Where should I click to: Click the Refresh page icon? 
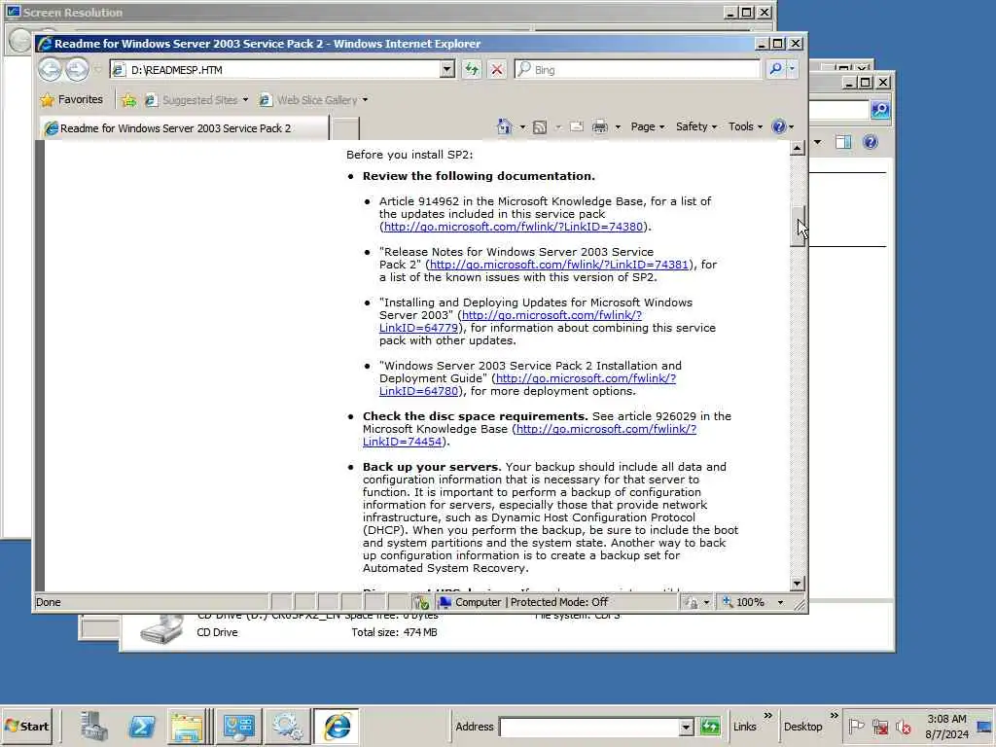(472, 69)
